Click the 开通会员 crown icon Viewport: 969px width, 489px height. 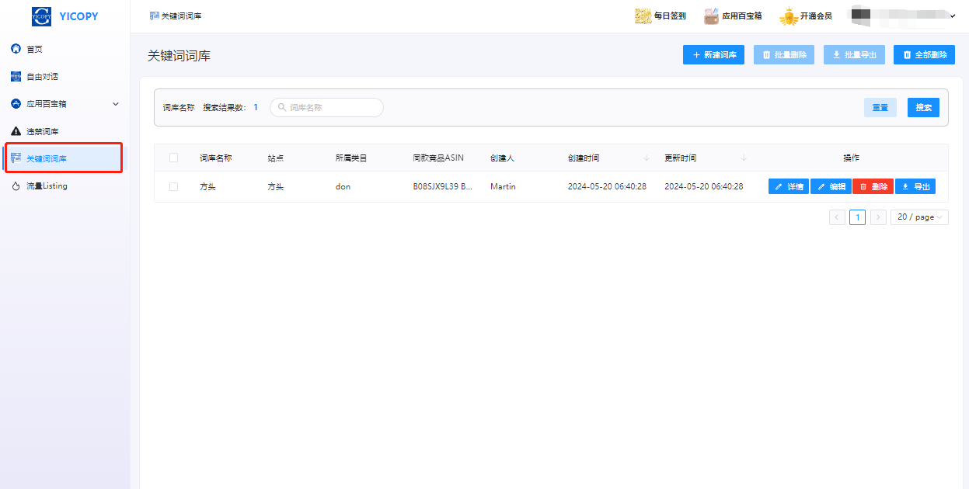pyautogui.click(x=789, y=16)
